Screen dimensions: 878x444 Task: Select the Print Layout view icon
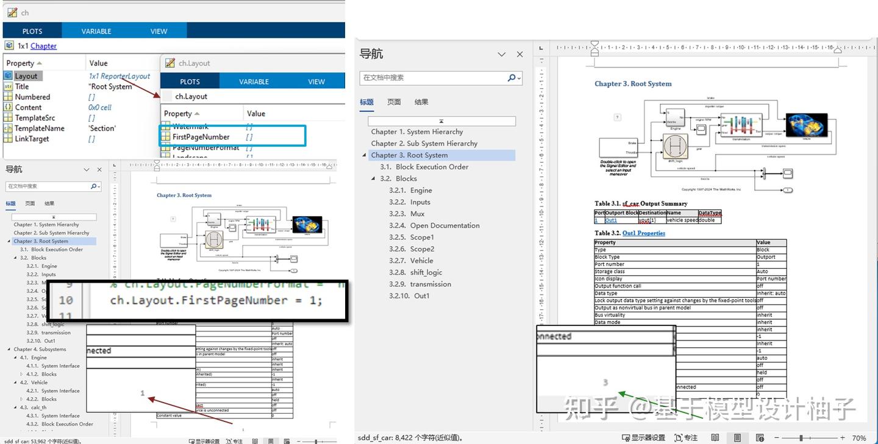[737, 437]
